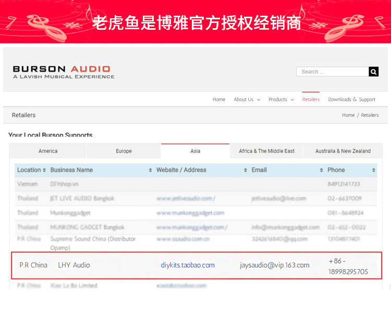This screenshot has width=391, height=313.
Task: Open Africa & The Middle East tab
Action: pyautogui.click(x=266, y=151)
